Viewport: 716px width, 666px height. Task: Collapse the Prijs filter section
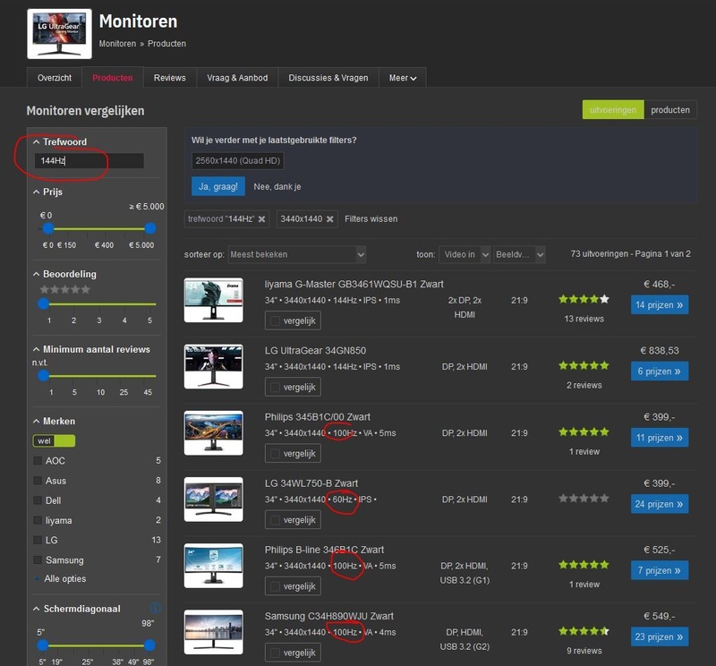point(36,192)
